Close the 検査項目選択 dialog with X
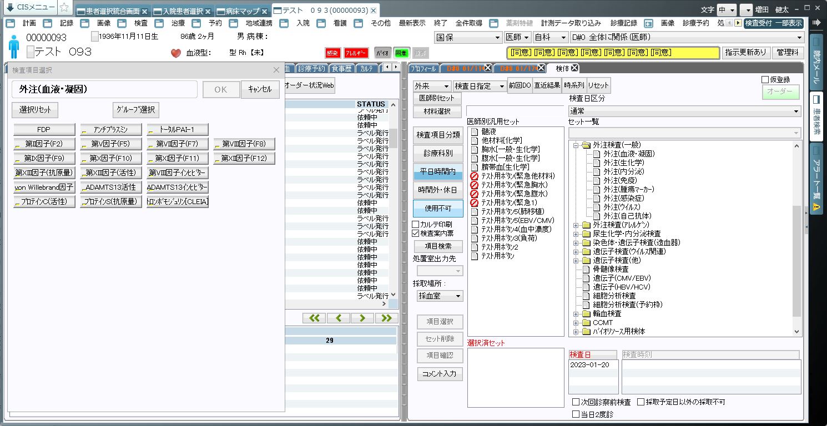 point(276,70)
